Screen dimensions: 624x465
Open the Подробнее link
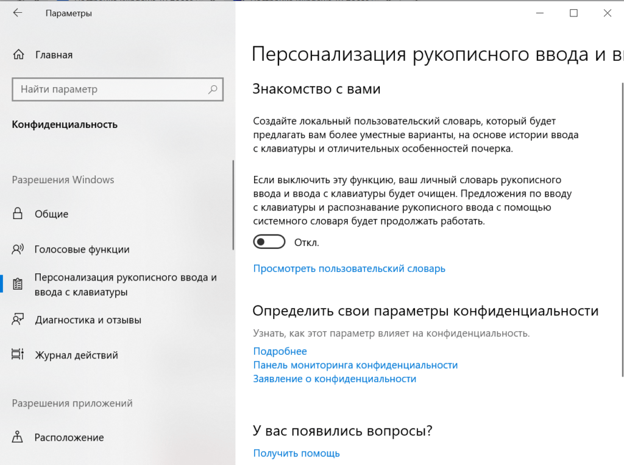point(280,351)
